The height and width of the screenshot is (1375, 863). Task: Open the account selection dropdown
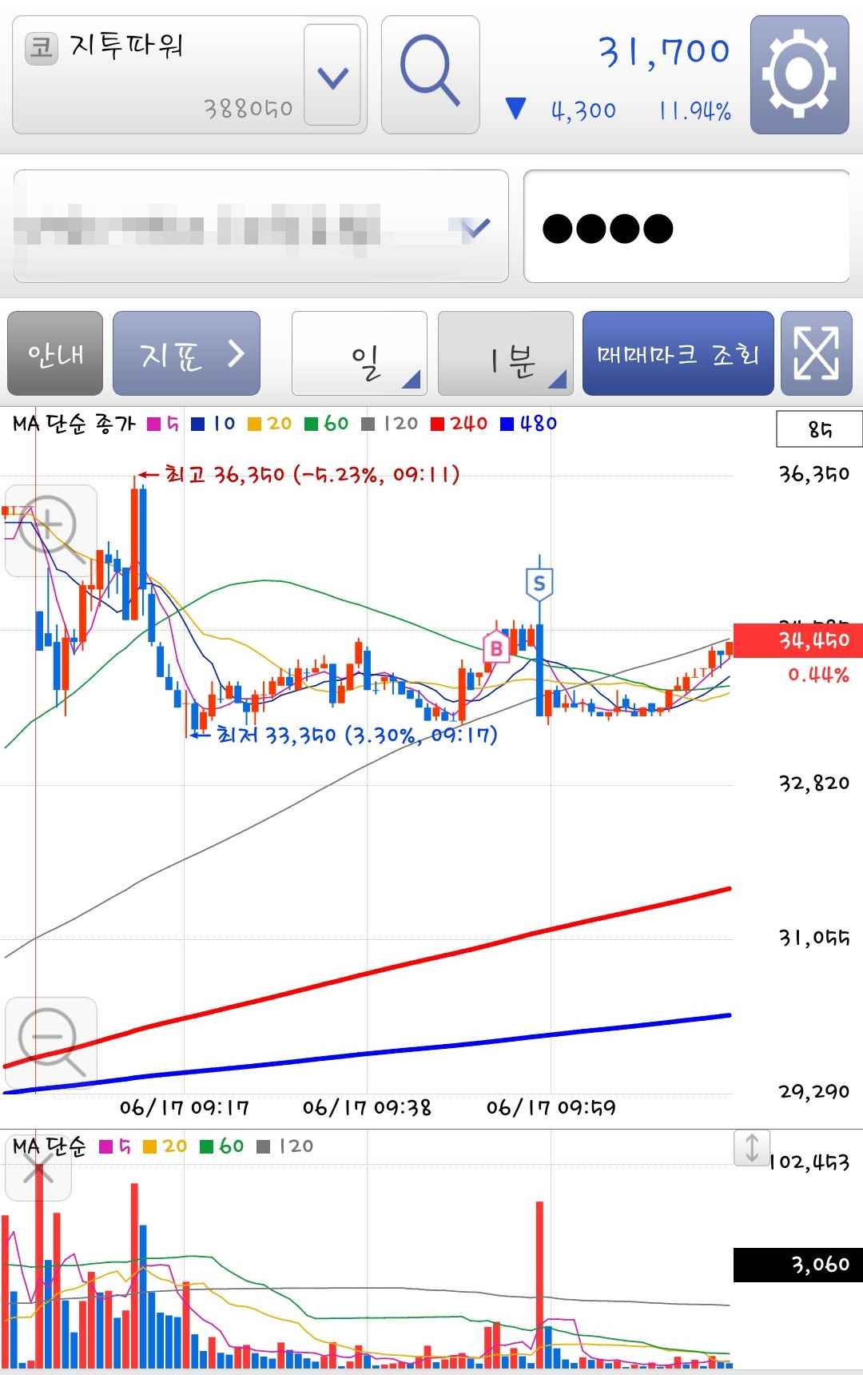pyautogui.click(x=260, y=226)
